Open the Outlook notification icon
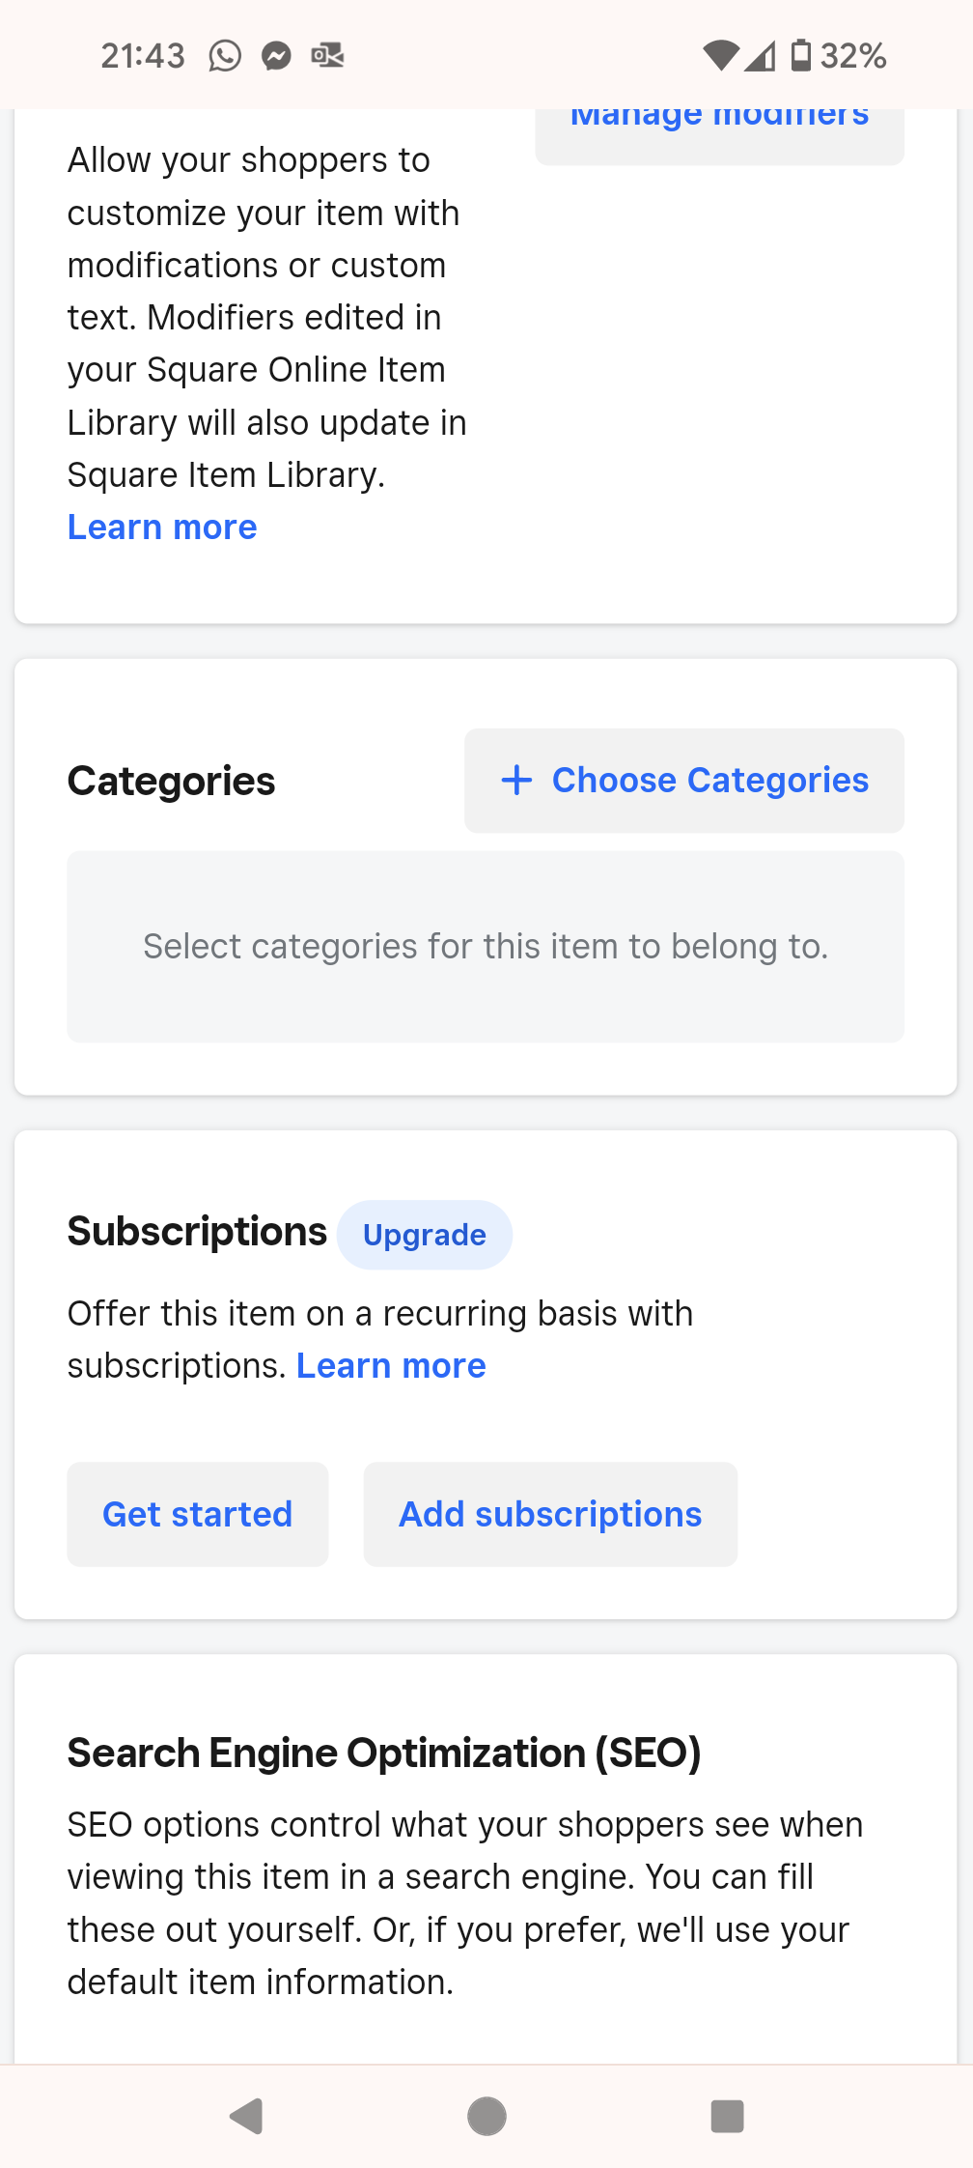Image resolution: width=973 pixels, height=2168 pixels. (x=327, y=55)
